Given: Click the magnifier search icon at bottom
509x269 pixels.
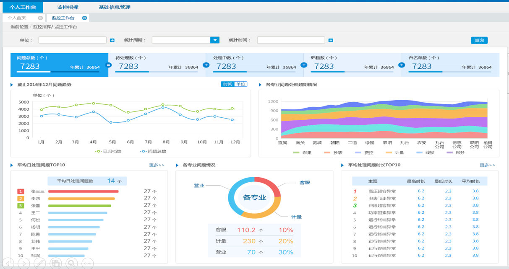Looking at the screenshot, I should 72,263.
